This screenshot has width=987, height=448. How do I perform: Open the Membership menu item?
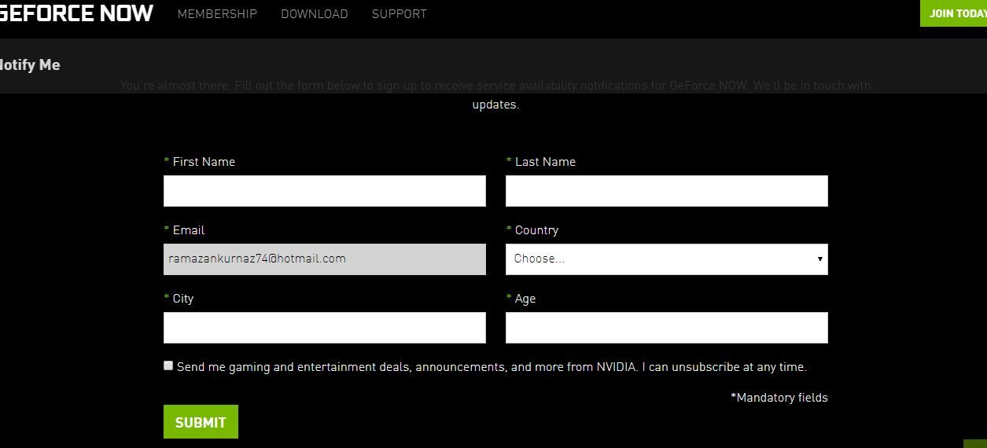click(x=217, y=14)
